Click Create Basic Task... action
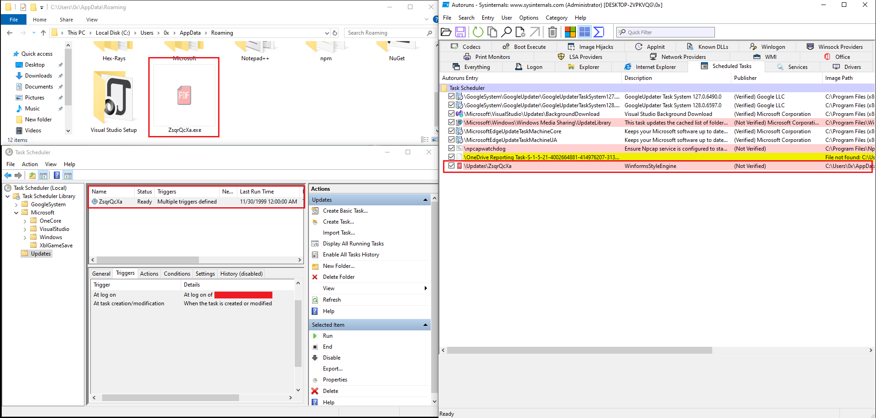Viewport: 876px width, 418px height. coord(345,211)
